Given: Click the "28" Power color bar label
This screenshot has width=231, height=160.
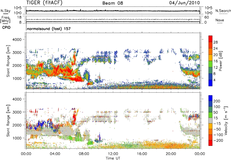Looking at the screenshot, I should pyautogui.click(x=215, y=42).
